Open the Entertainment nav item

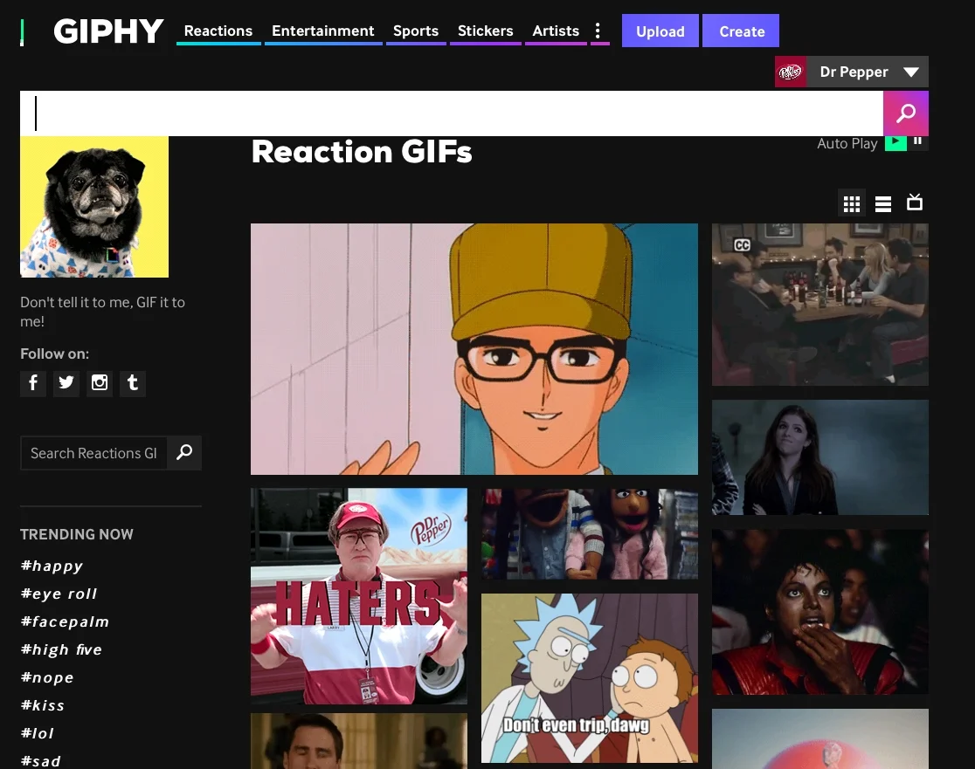point(322,31)
